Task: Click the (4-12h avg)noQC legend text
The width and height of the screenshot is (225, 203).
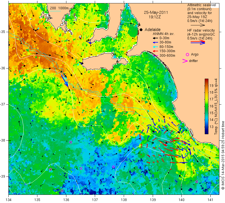Action: tap(201, 34)
